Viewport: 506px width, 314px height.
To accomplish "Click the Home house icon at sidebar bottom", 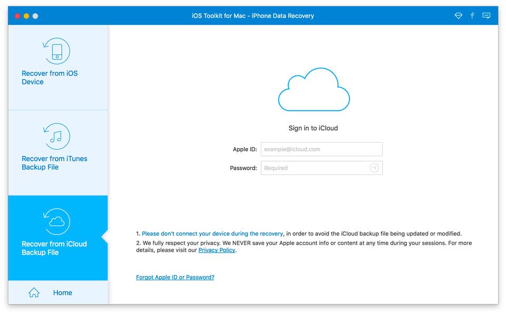I will pyautogui.click(x=34, y=292).
